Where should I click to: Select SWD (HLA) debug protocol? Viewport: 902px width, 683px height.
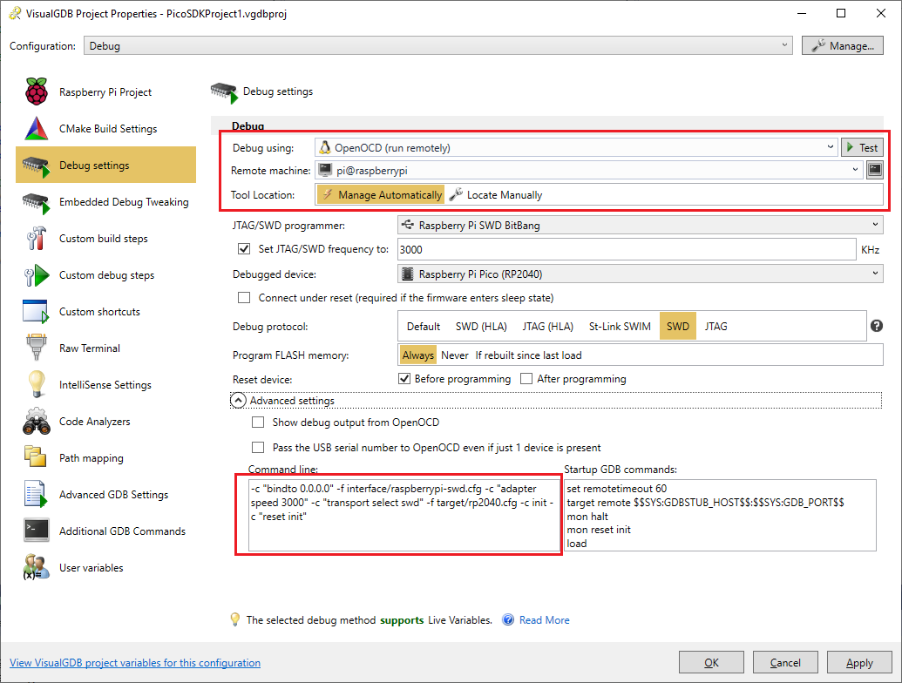(481, 327)
